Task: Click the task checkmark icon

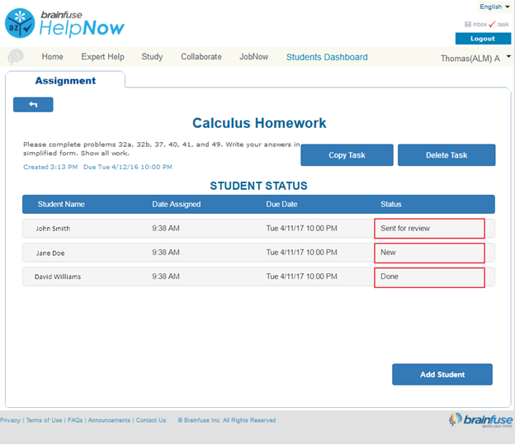Action: 492,25
